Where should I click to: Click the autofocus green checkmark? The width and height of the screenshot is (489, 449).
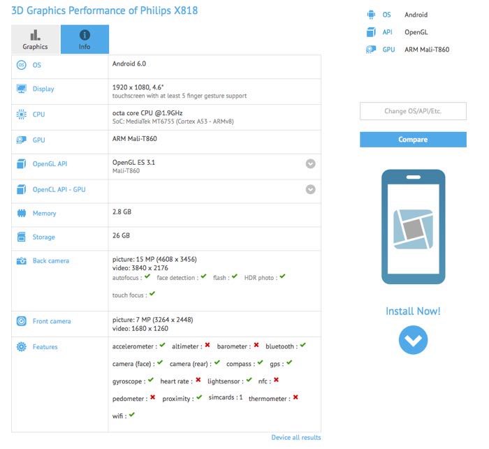coord(147,277)
